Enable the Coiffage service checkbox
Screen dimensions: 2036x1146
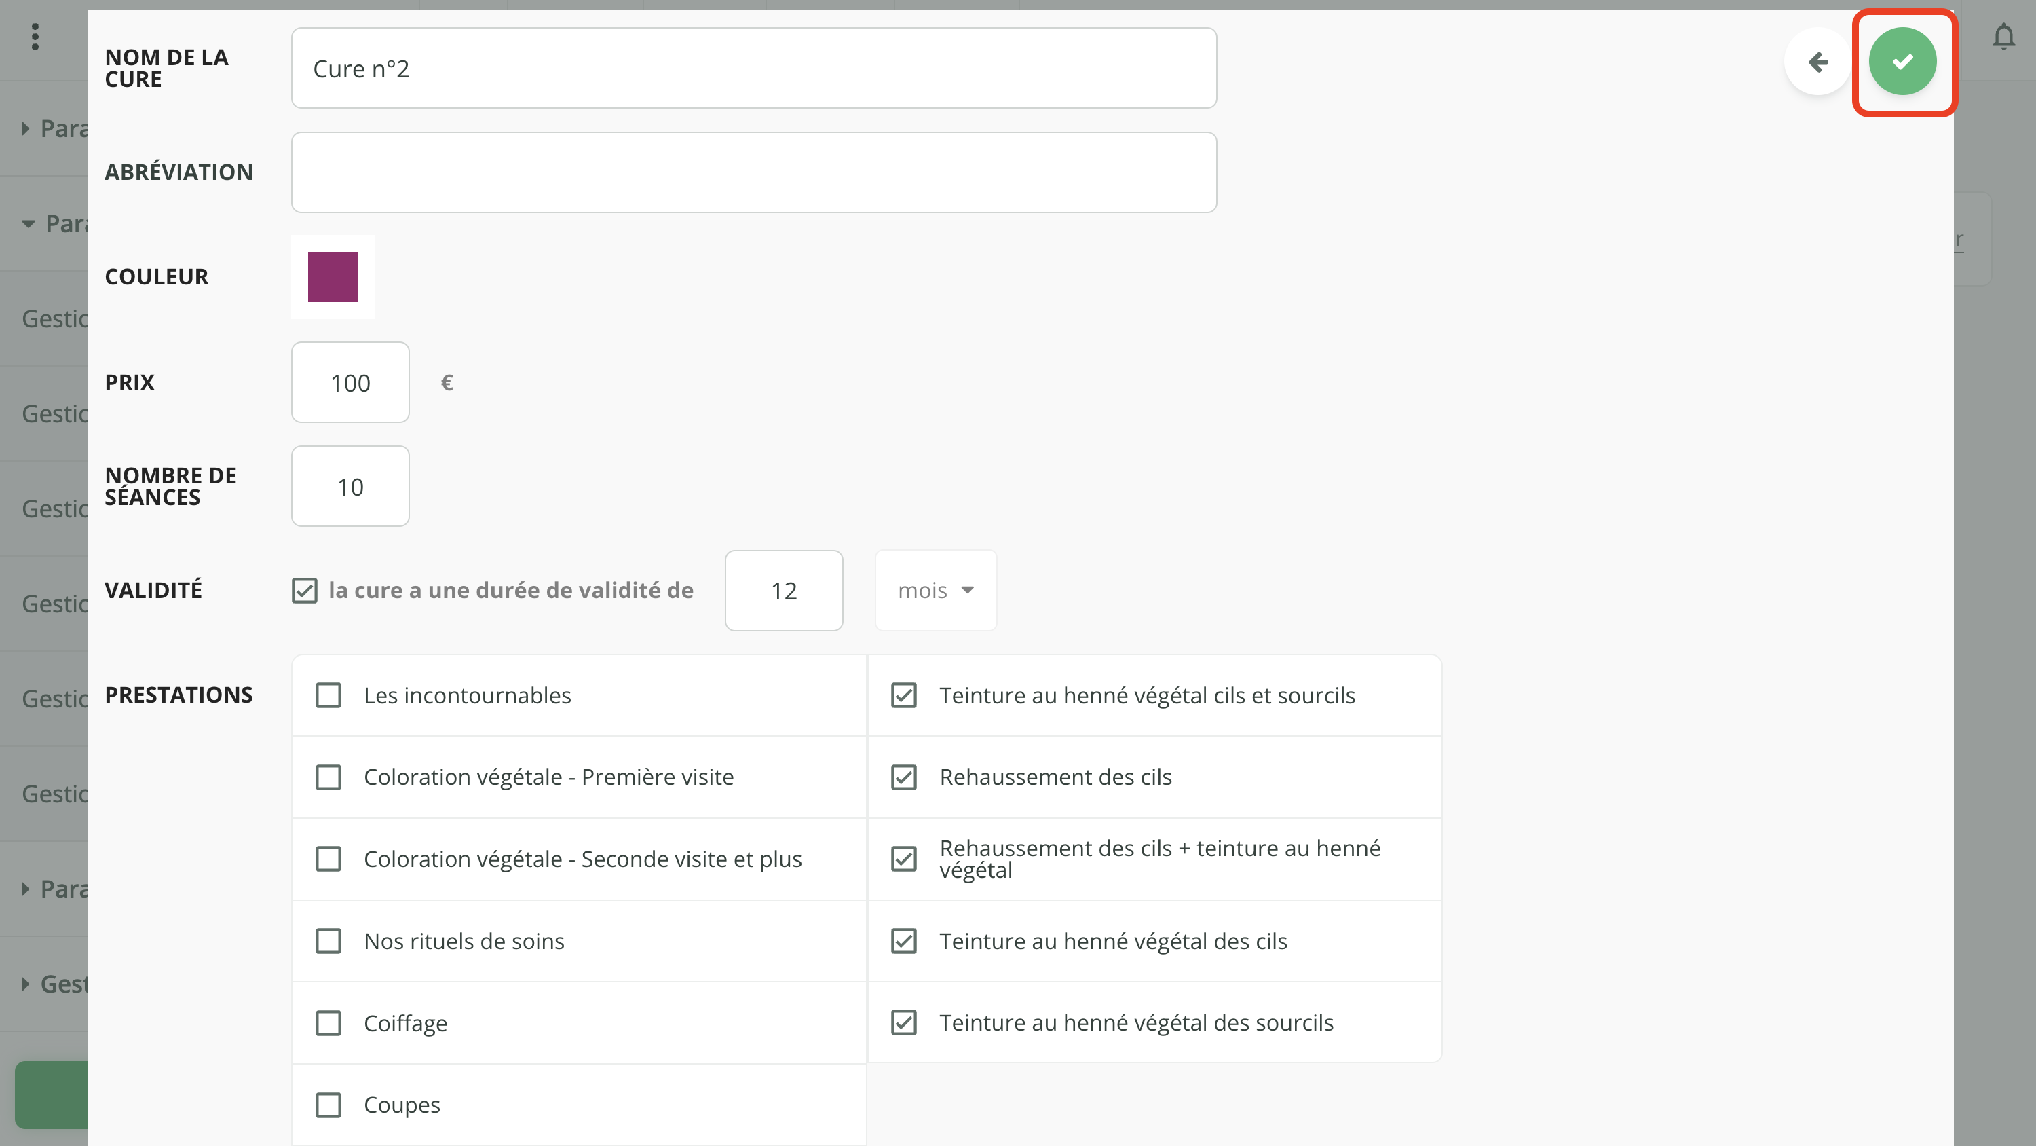point(328,1023)
